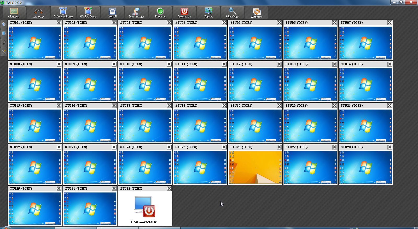
Task: Enable Auto view
Action: tap(257, 13)
